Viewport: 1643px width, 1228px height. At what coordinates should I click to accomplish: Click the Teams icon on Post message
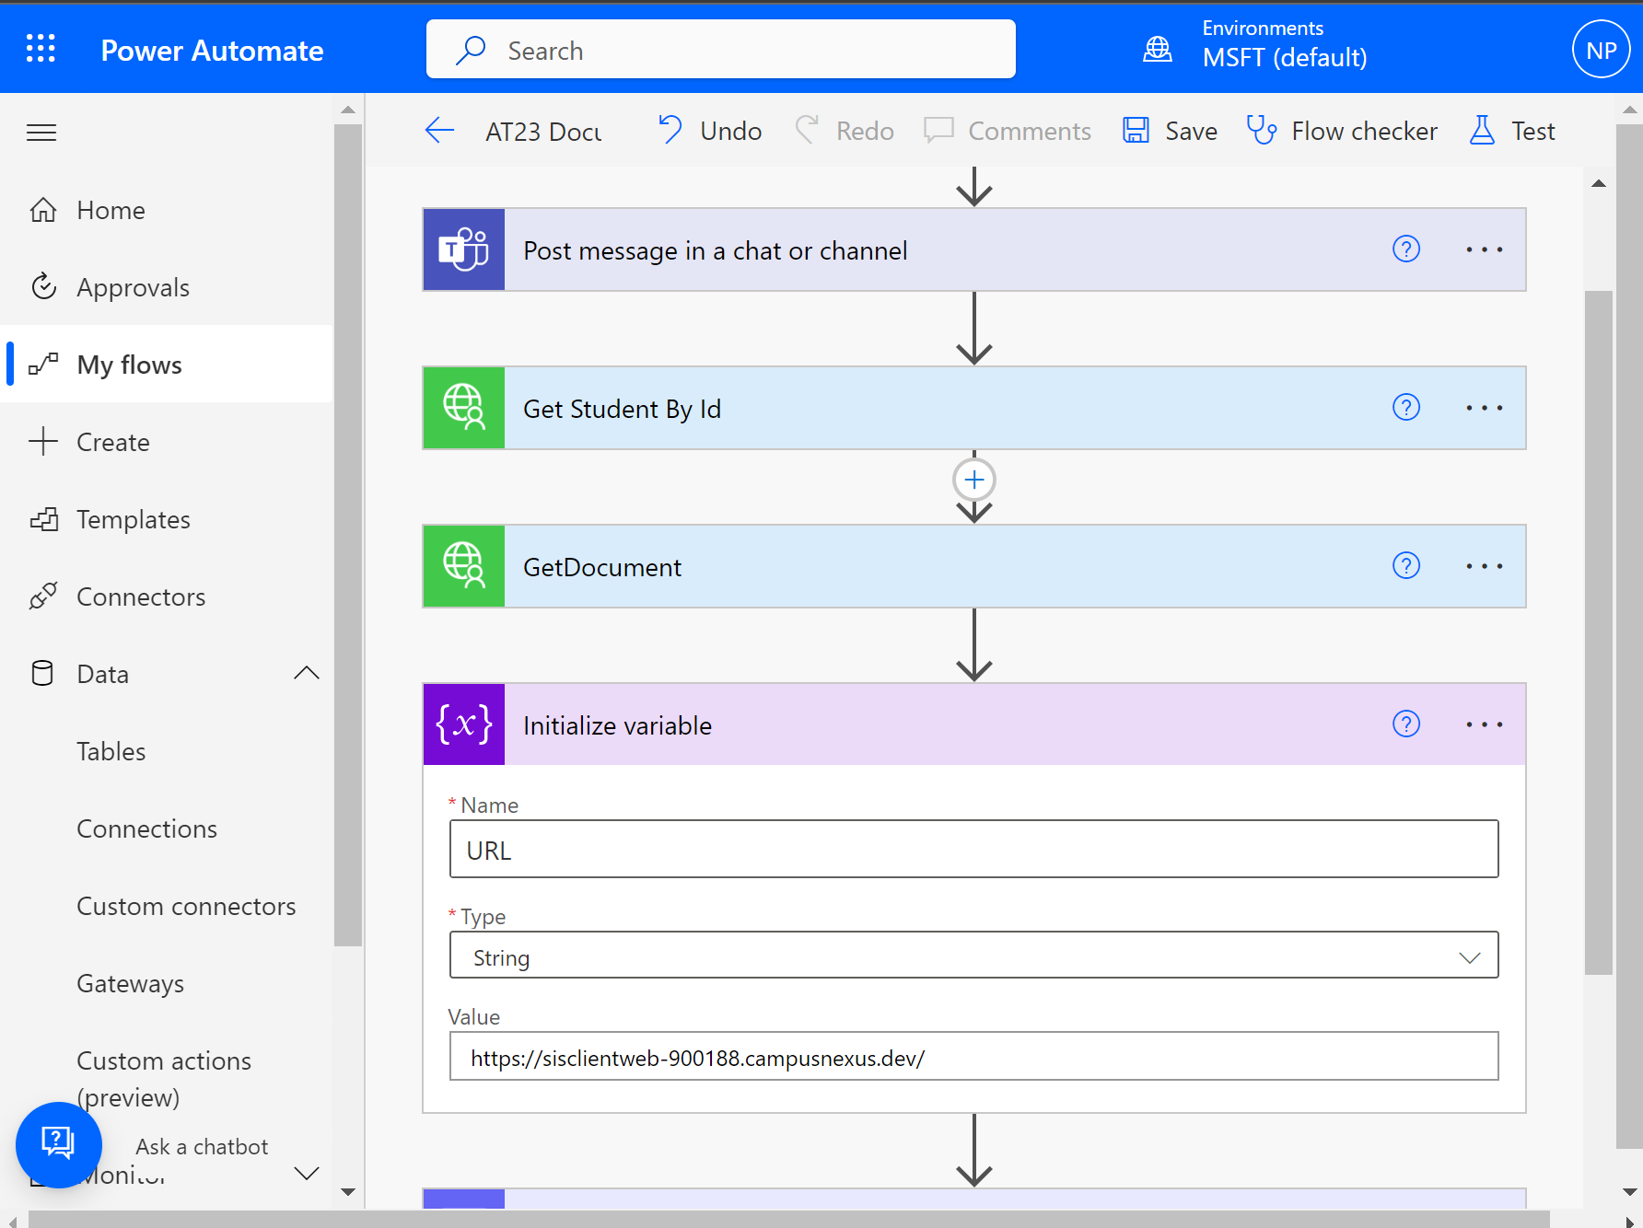(x=464, y=249)
